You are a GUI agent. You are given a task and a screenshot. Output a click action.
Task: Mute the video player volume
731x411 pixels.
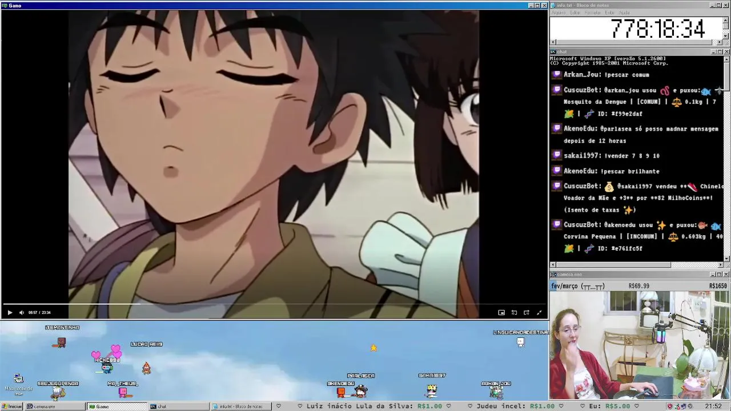click(x=22, y=312)
